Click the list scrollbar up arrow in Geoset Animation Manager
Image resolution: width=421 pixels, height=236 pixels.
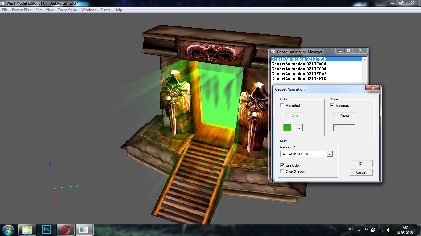(365, 59)
